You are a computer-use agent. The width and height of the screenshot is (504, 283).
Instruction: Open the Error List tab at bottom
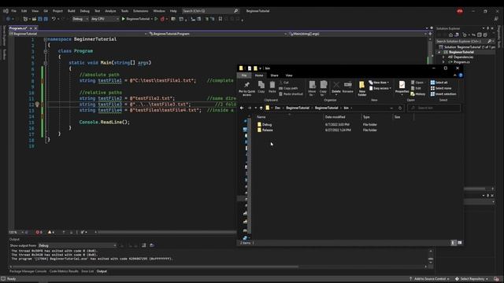pyautogui.click(x=87, y=271)
